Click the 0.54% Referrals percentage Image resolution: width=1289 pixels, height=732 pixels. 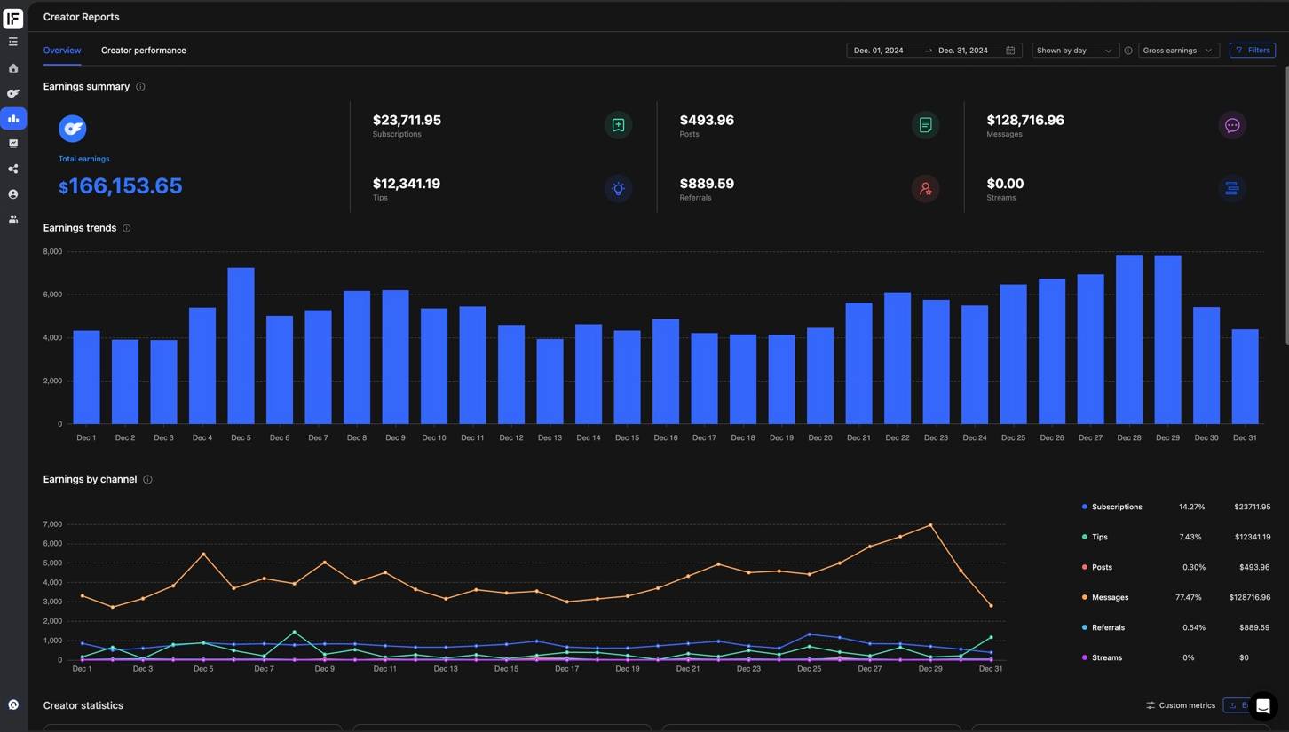(1193, 628)
